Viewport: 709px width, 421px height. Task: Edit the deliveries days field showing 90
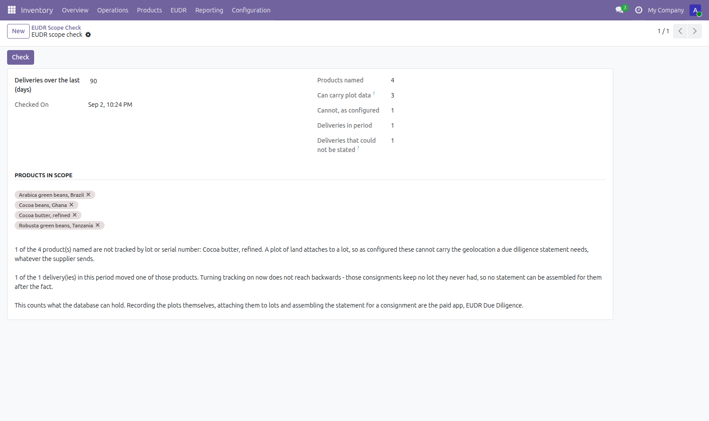click(x=195, y=81)
